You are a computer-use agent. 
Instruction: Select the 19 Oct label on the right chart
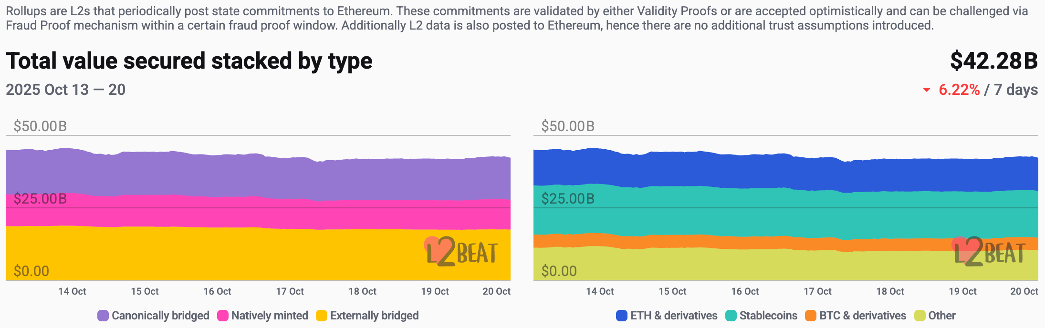(x=962, y=291)
